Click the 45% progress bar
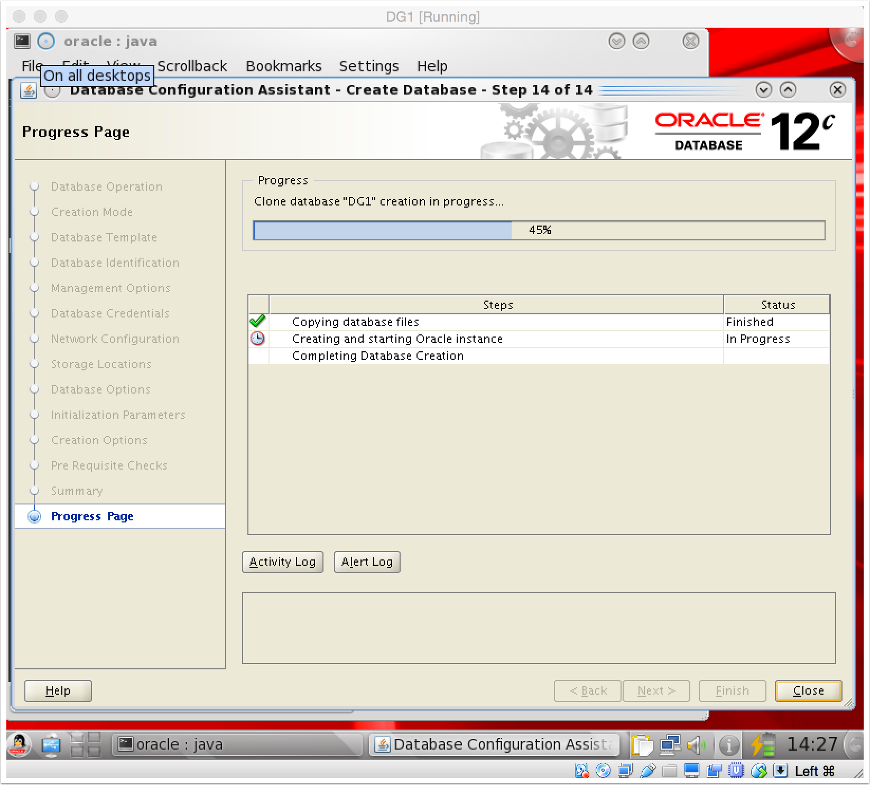Viewport: 870px width, 785px height. [x=539, y=230]
